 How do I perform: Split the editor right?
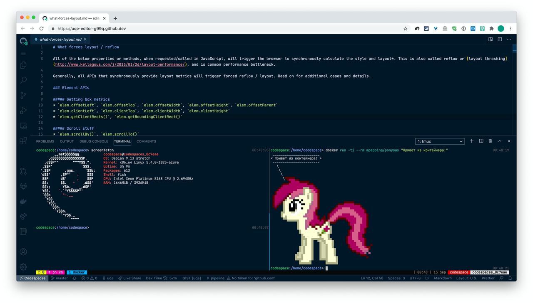coord(500,39)
